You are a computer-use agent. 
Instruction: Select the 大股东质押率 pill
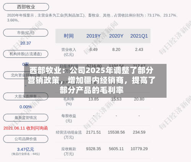tap(26, 97)
